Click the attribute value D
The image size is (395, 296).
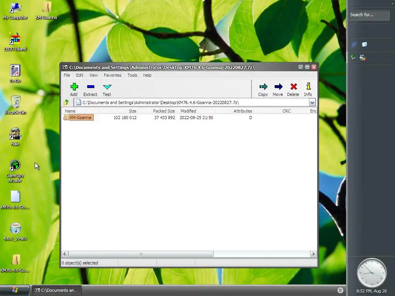(250, 118)
